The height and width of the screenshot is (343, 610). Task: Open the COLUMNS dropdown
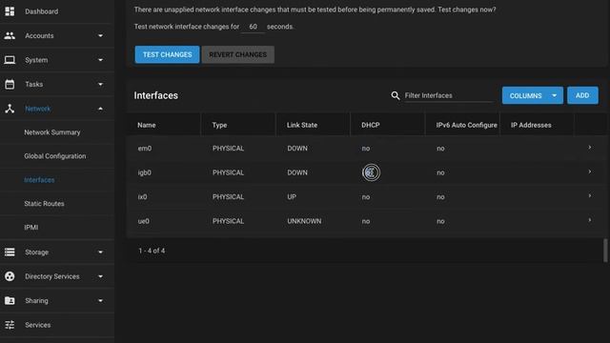532,95
